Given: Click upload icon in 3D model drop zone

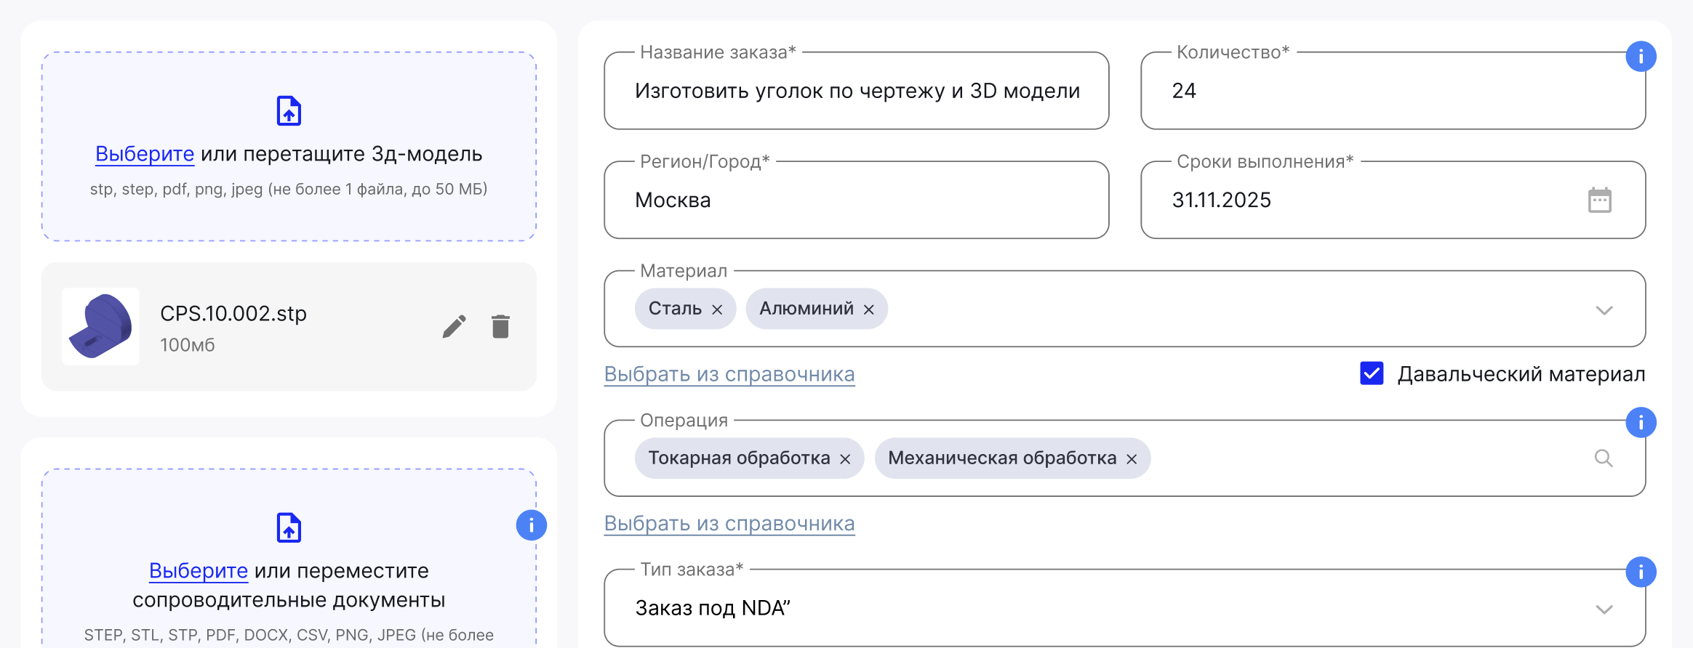Looking at the screenshot, I should [288, 110].
